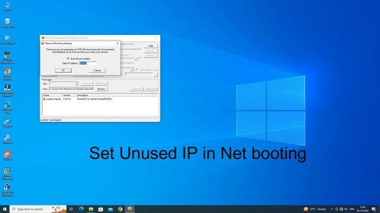Click the taskbar search box
This screenshot has height=213, width=380.
click(x=38, y=209)
